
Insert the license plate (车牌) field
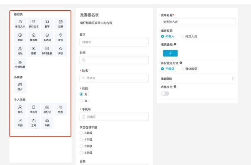pos(47,123)
